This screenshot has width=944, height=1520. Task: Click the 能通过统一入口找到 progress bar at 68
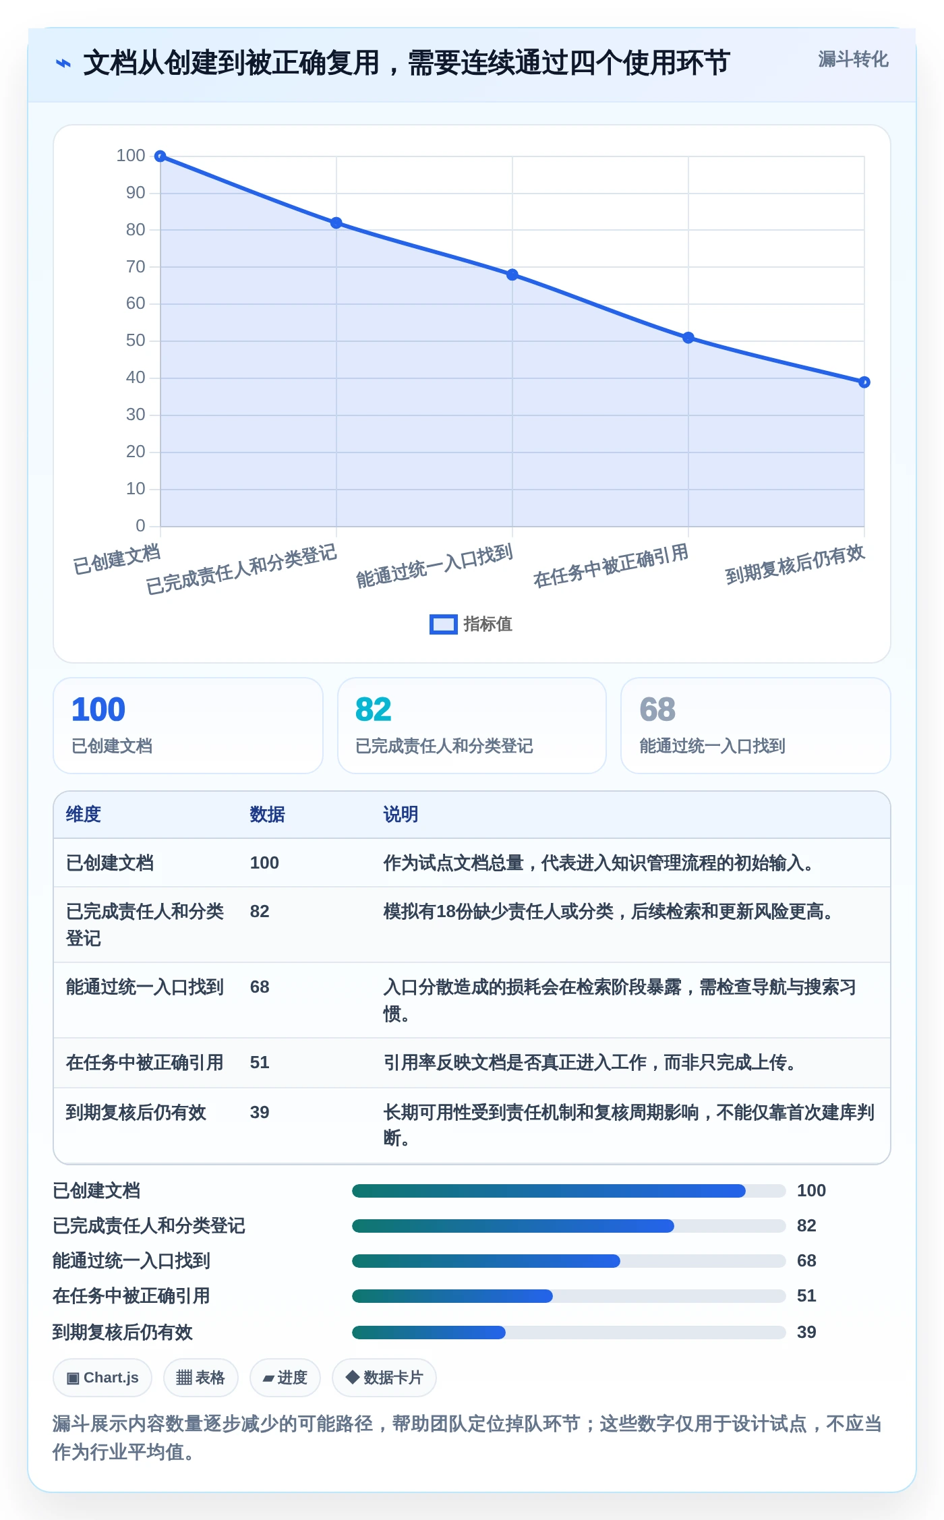click(x=569, y=1261)
